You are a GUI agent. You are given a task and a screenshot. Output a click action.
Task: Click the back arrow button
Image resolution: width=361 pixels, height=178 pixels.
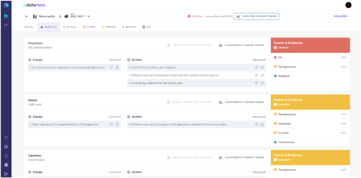tap(27, 16)
